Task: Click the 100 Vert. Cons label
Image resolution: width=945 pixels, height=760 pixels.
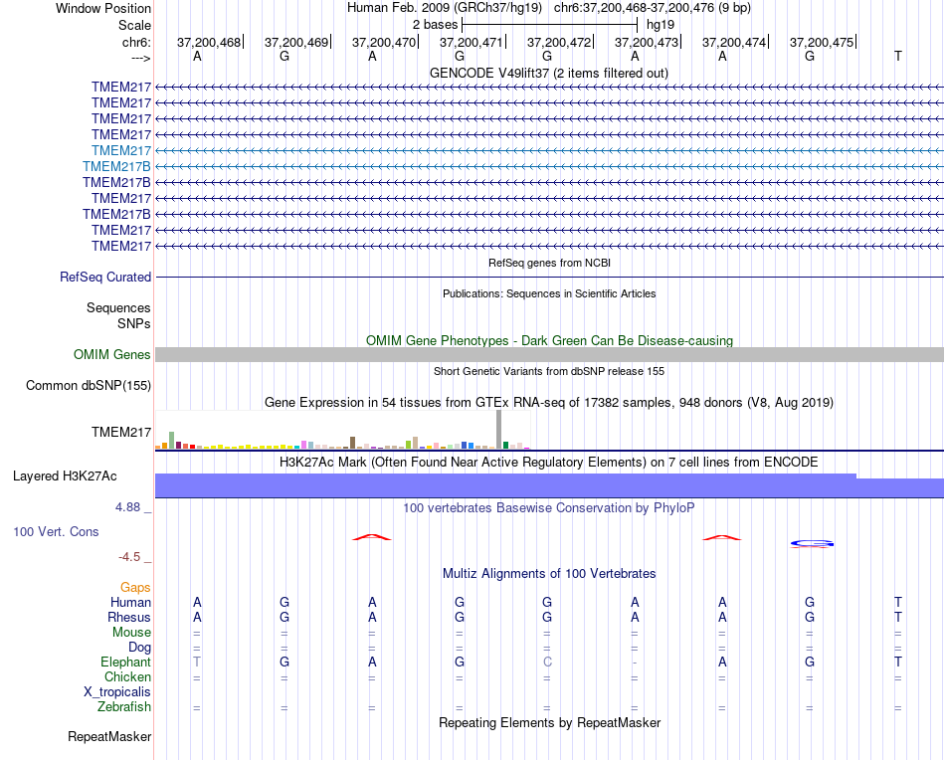Action: tap(56, 531)
